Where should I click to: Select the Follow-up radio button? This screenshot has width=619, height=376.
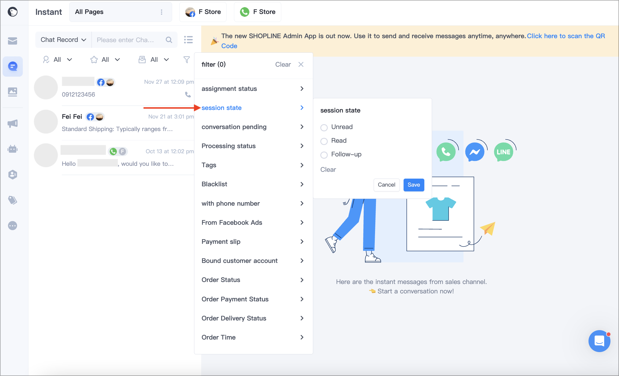[324, 155]
